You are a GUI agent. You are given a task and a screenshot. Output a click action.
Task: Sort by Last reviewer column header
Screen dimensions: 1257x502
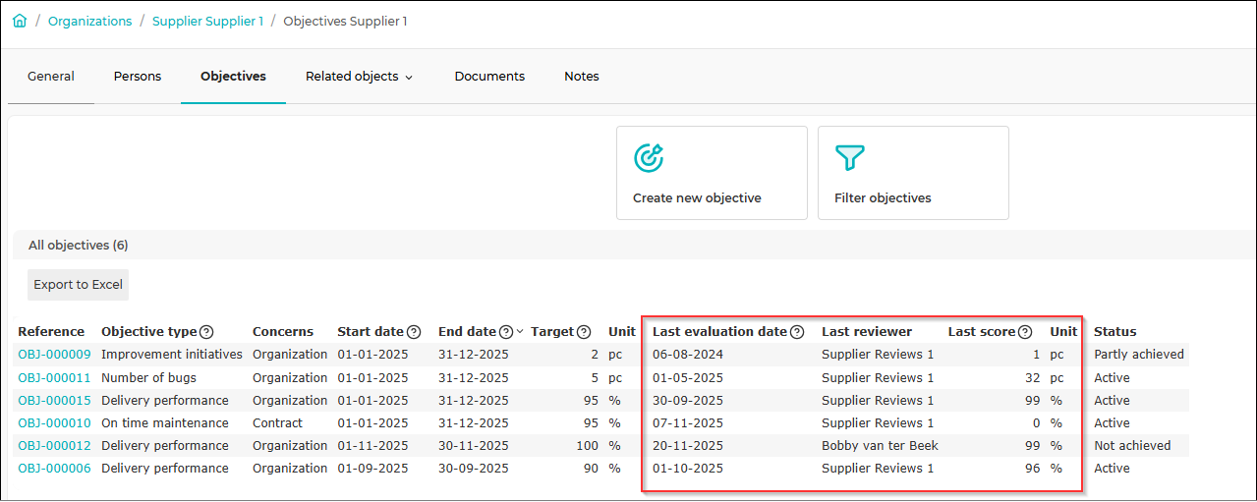tap(867, 332)
